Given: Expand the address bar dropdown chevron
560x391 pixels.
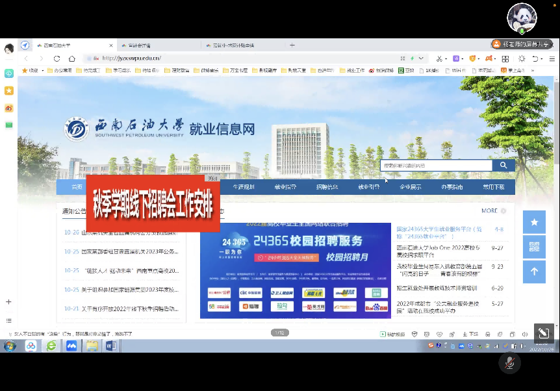Looking at the screenshot, I should click(421, 58).
